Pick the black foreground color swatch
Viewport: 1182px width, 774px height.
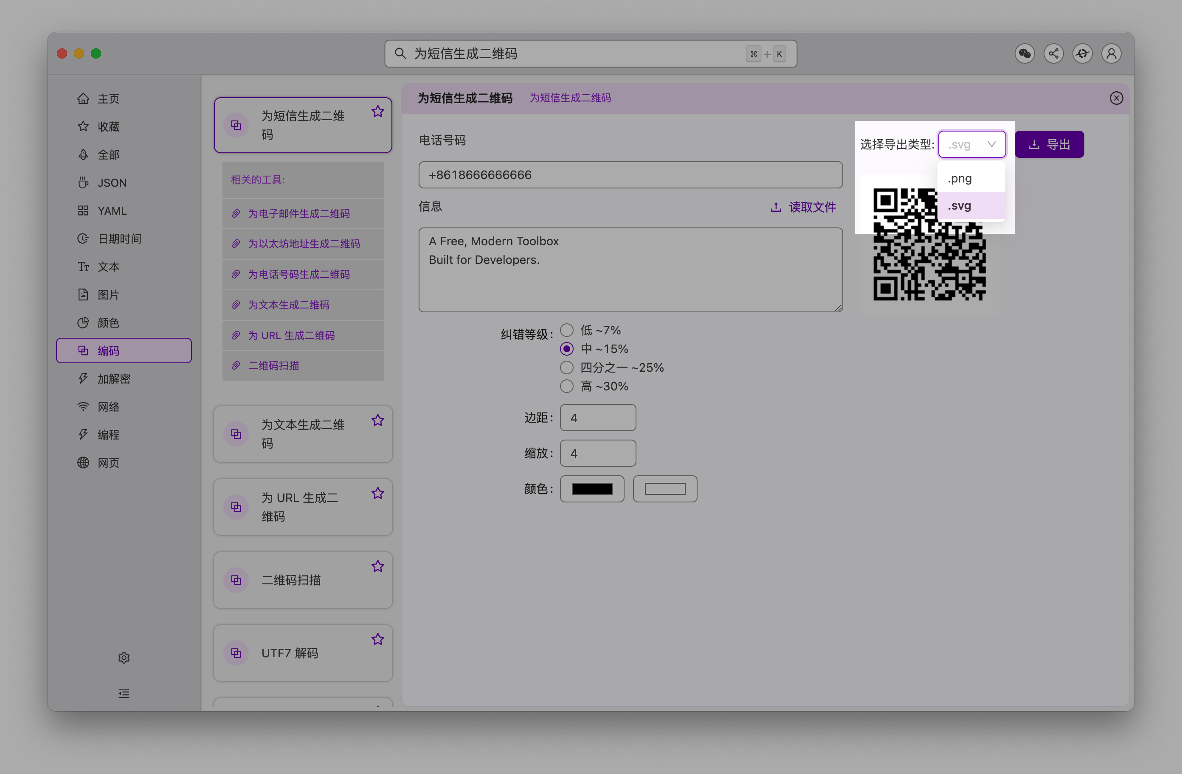point(592,489)
